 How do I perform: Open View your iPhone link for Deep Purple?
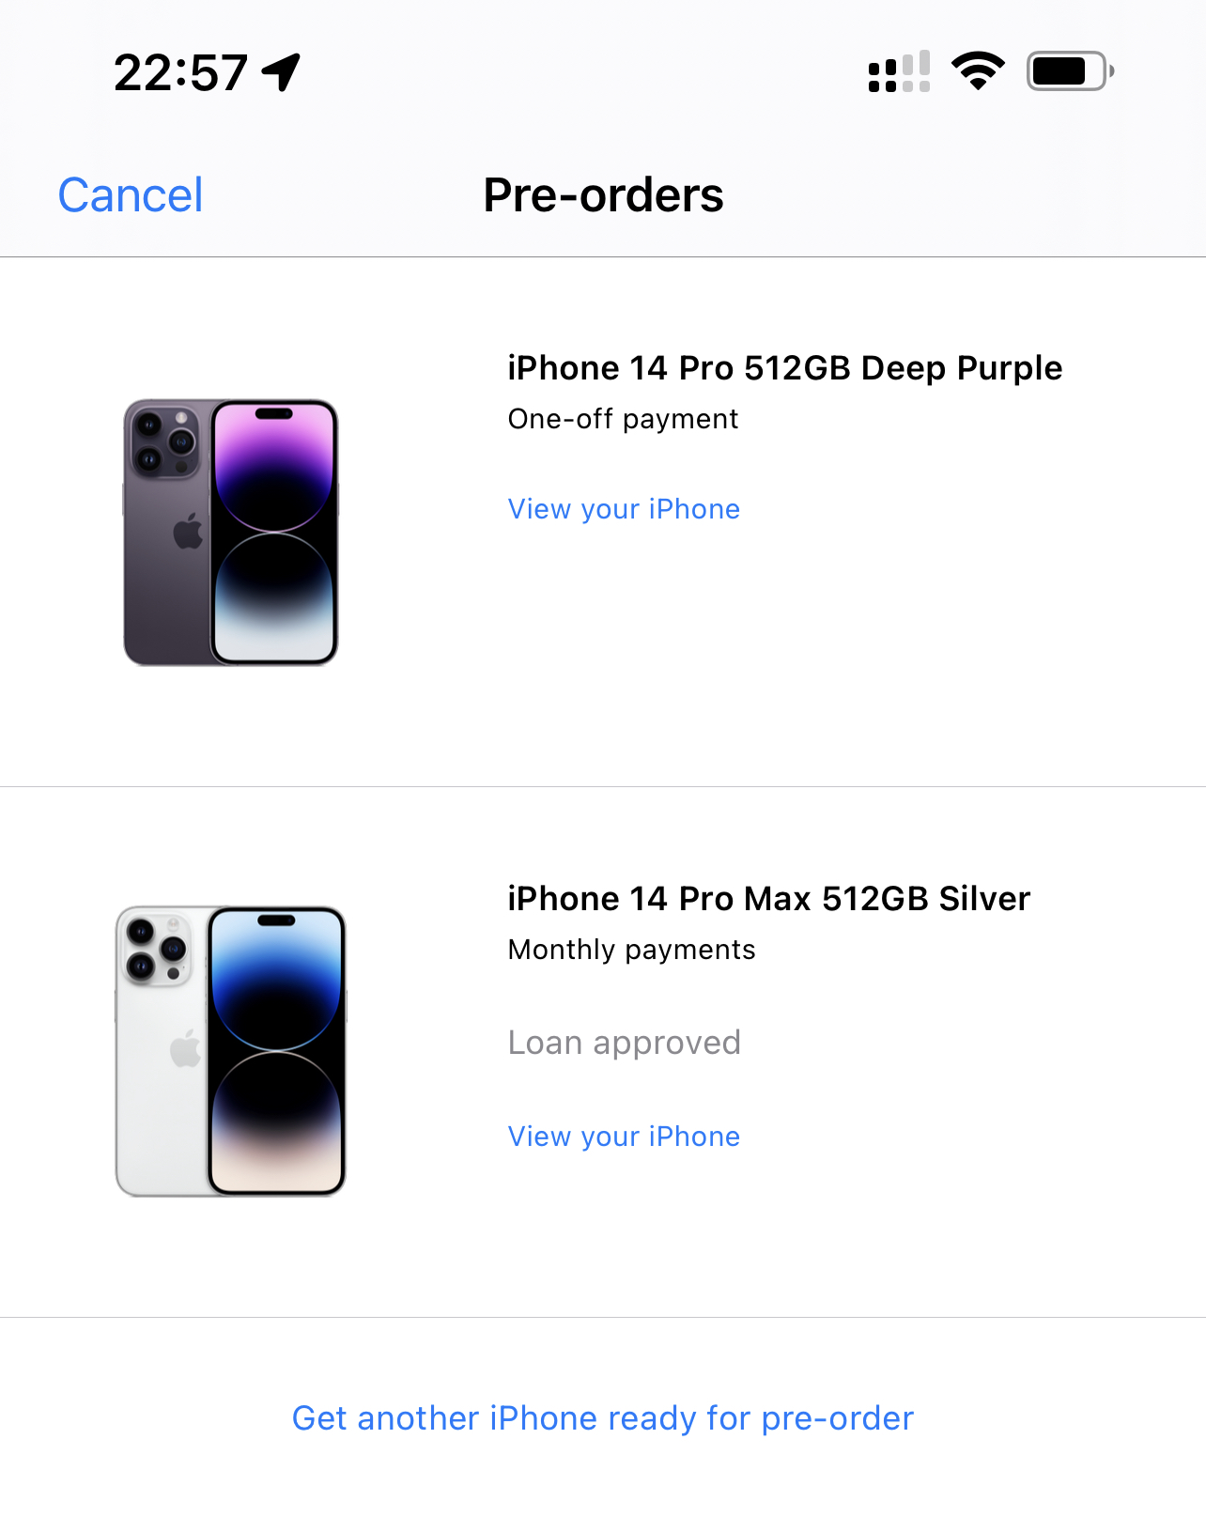pos(624,509)
